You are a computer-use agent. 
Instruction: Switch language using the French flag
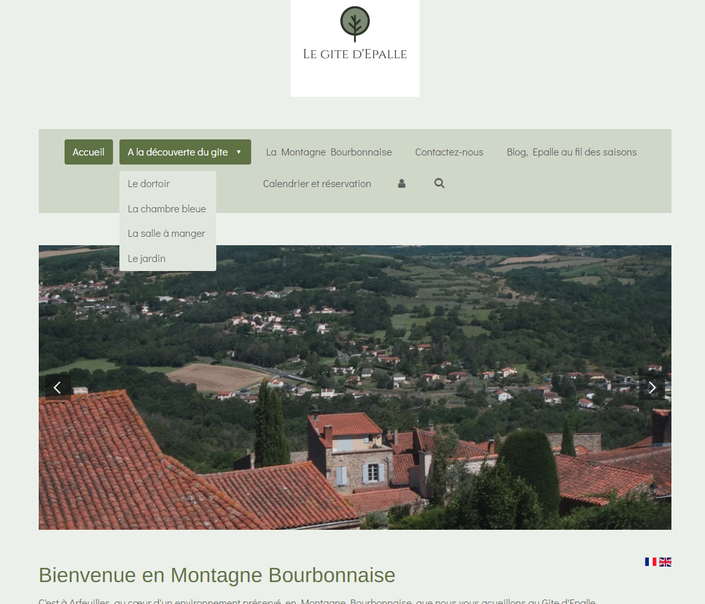[650, 561]
